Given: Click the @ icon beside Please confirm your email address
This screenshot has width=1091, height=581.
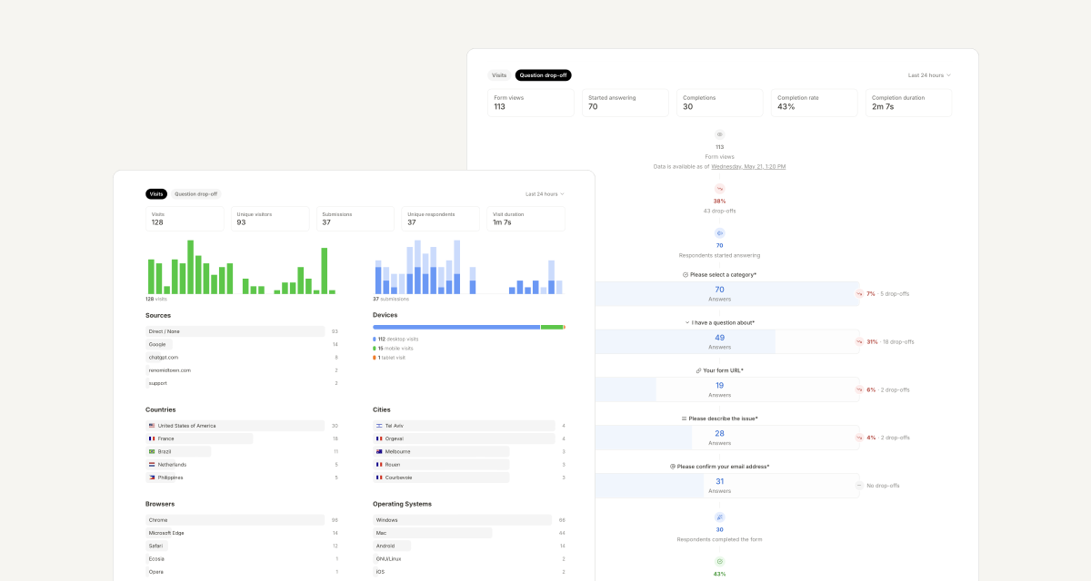Looking at the screenshot, I should coord(673,467).
